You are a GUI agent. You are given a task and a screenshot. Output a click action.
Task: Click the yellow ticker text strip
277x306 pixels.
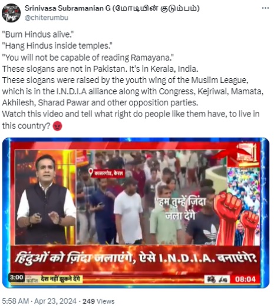61,279
